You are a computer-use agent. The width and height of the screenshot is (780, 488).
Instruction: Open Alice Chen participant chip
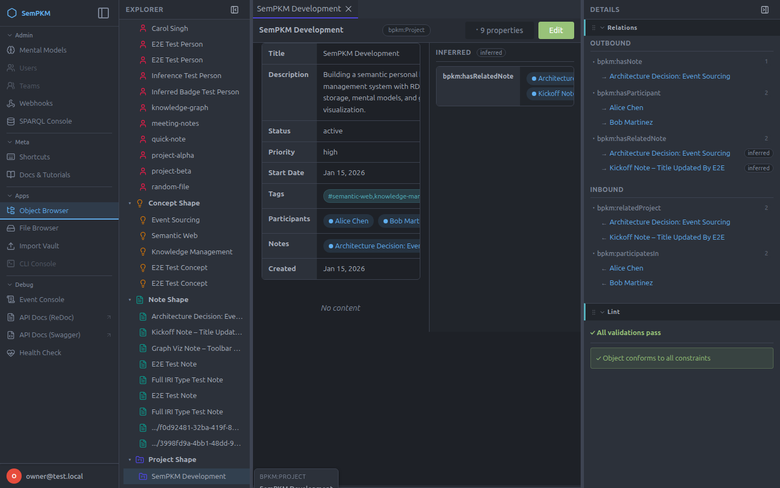pyautogui.click(x=348, y=221)
